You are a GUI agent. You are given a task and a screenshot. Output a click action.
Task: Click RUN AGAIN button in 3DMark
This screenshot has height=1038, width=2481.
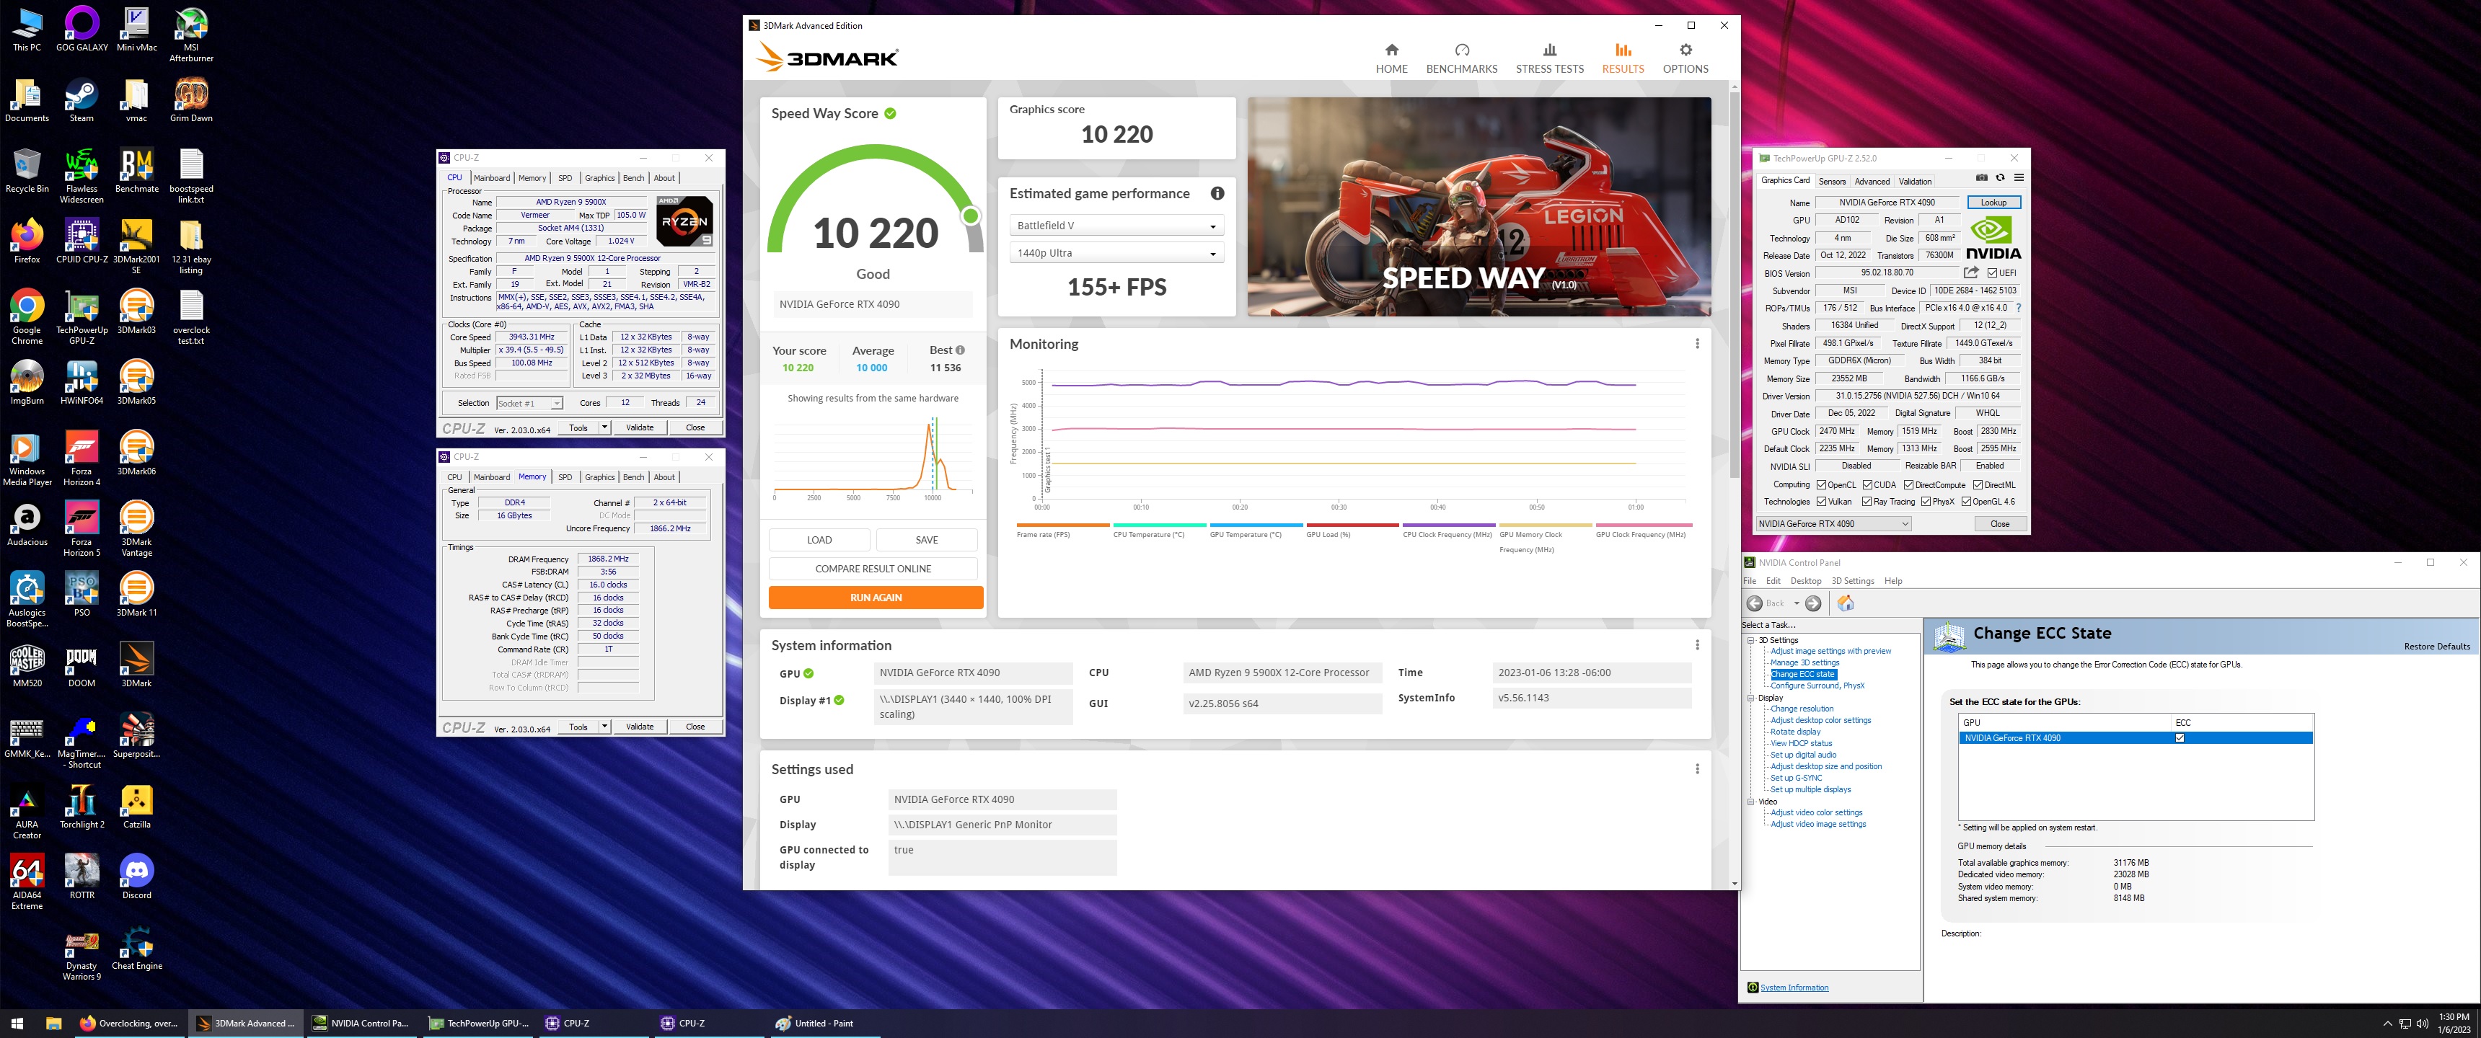click(x=876, y=598)
